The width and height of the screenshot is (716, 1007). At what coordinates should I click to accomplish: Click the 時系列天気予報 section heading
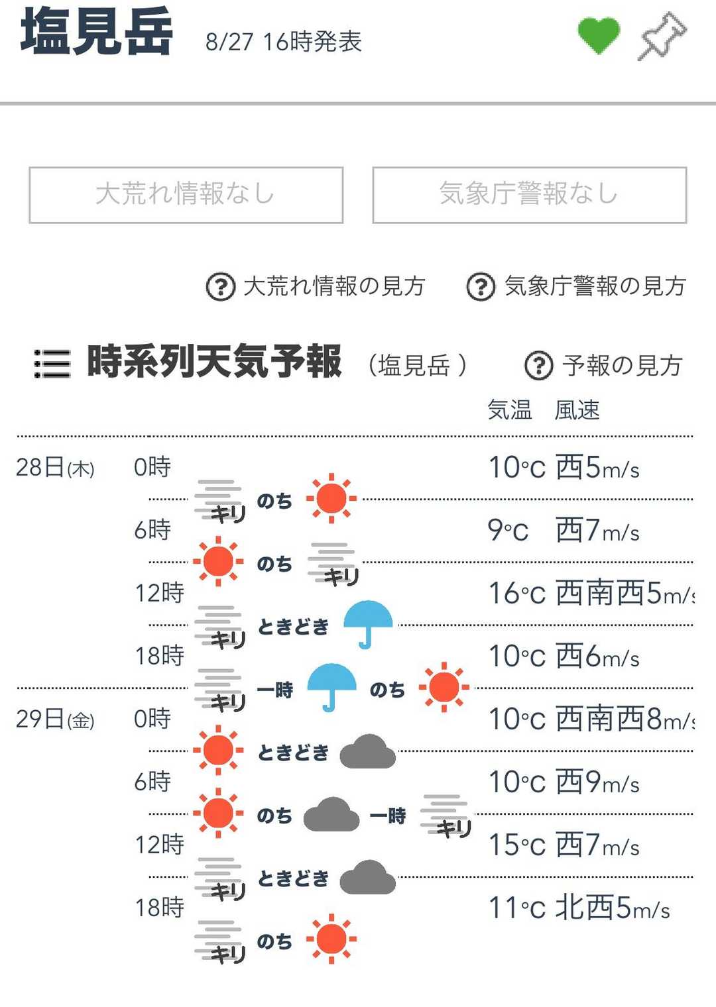pyautogui.click(x=214, y=362)
